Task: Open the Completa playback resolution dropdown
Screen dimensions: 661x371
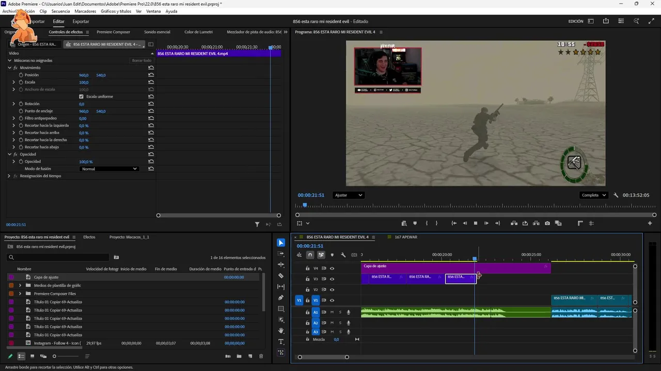Action: pyautogui.click(x=594, y=195)
